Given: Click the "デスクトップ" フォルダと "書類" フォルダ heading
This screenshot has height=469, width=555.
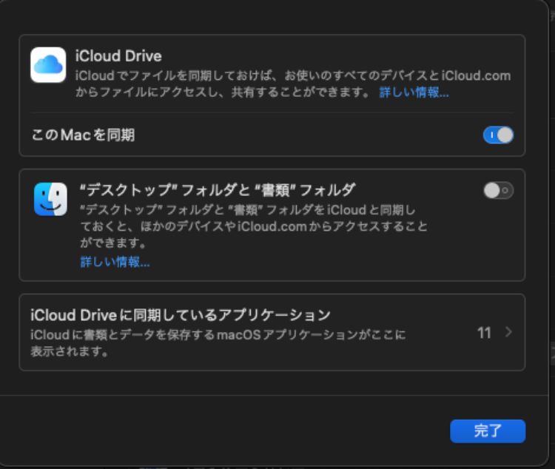Looking at the screenshot, I should coord(218,190).
